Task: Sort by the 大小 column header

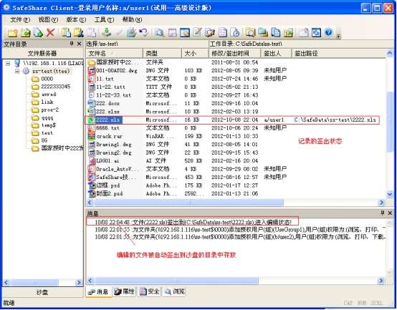Action: [x=195, y=54]
